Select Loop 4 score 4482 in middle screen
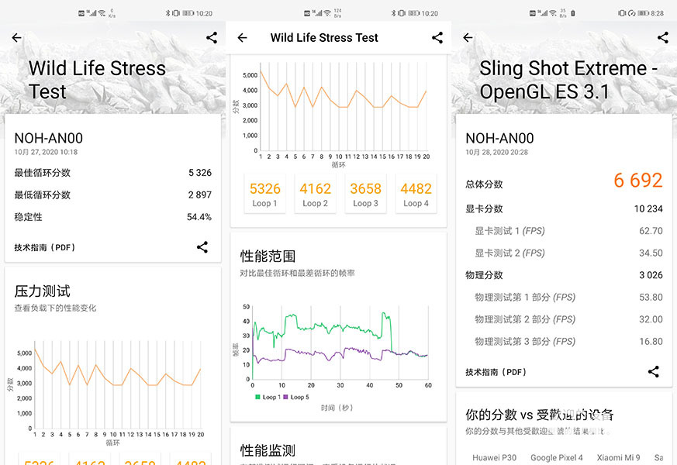The height and width of the screenshot is (465, 677). [416, 194]
